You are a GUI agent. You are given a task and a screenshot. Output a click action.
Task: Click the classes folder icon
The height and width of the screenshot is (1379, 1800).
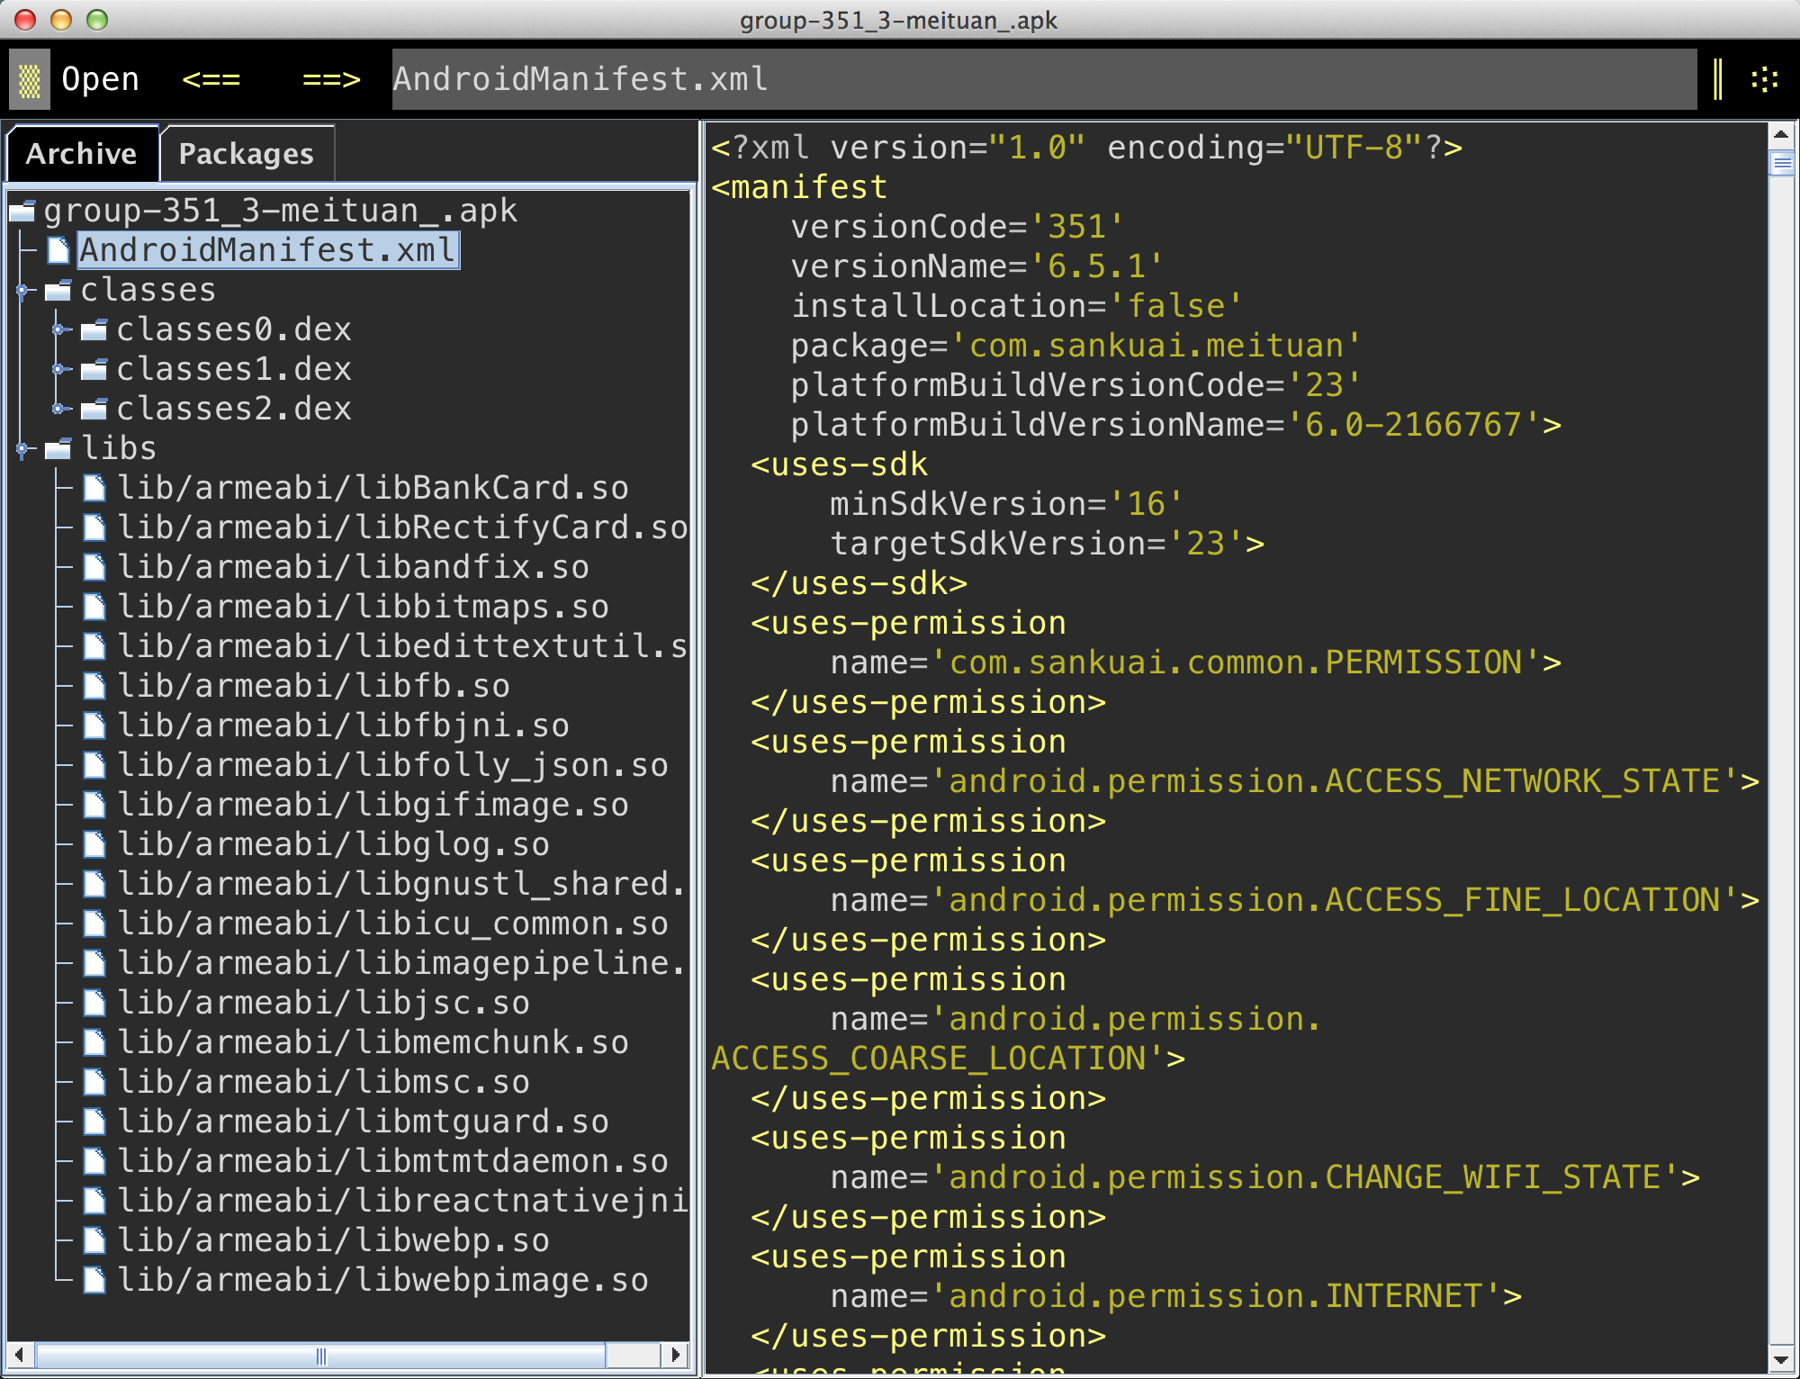58,290
